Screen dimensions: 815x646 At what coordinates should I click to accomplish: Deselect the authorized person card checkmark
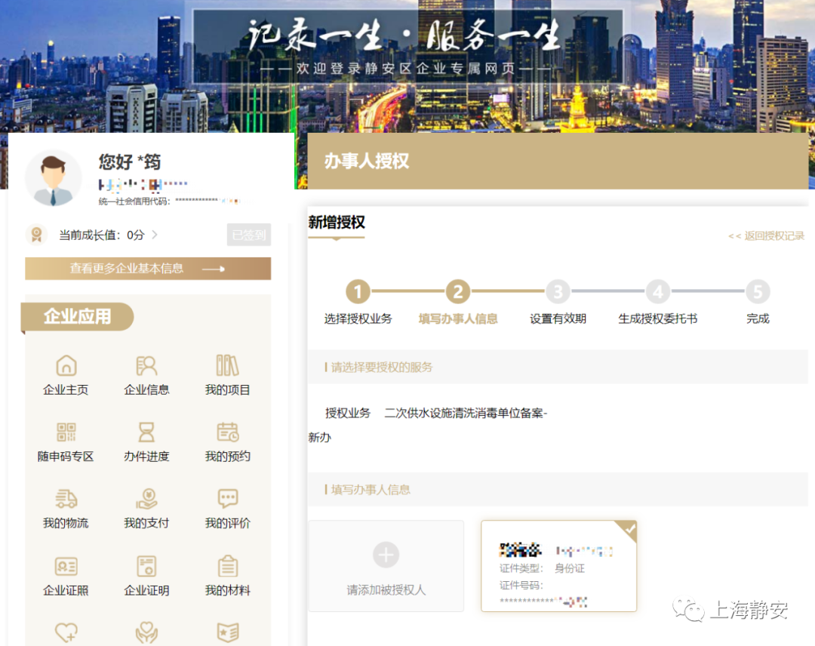click(629, 531)
